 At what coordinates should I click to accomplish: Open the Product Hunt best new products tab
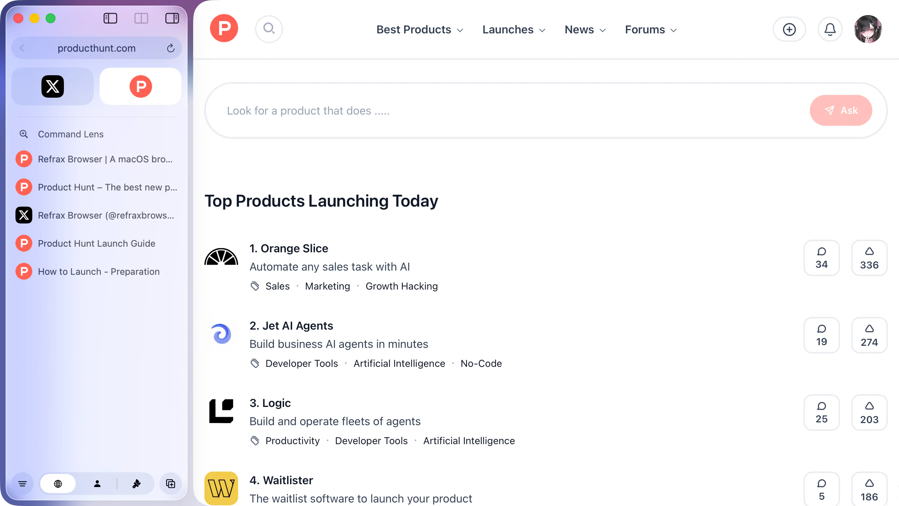click(x=97, y=187)
